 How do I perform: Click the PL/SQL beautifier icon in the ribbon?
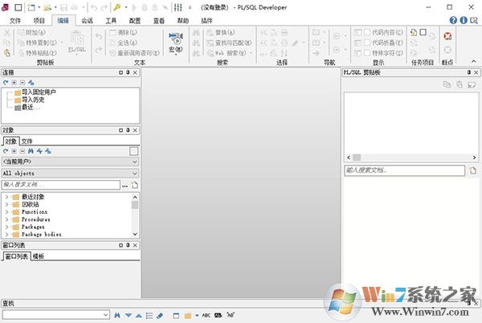pos(78,40)
